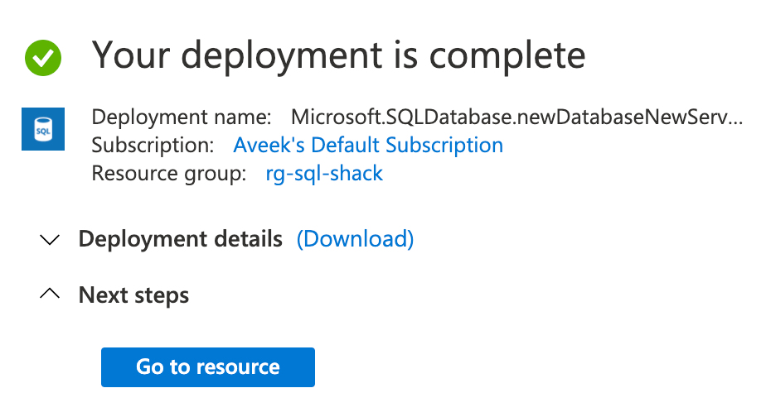Click the word 'deployment' in the heading

[275, 56]
